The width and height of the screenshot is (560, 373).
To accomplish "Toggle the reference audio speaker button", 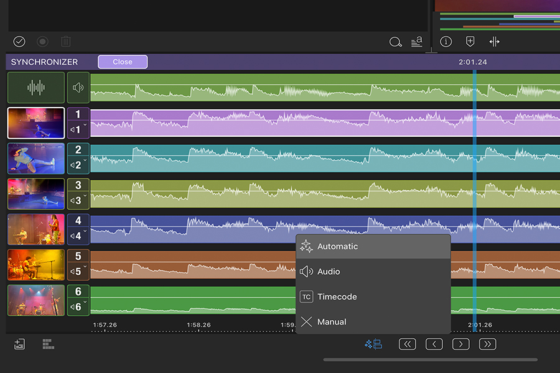I will click(x=78, y=88).
